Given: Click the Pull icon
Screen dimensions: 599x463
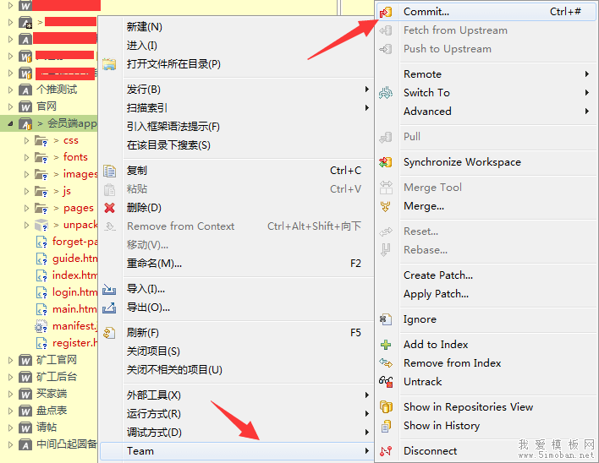Looking at the screenshot, I should (386, 137).
